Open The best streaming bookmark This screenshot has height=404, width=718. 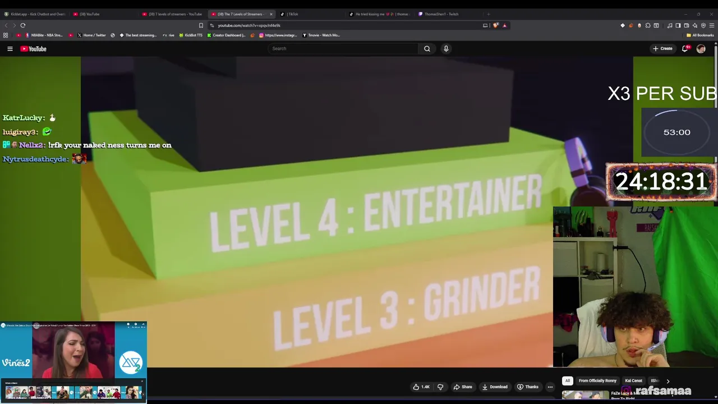pos(138,35)
